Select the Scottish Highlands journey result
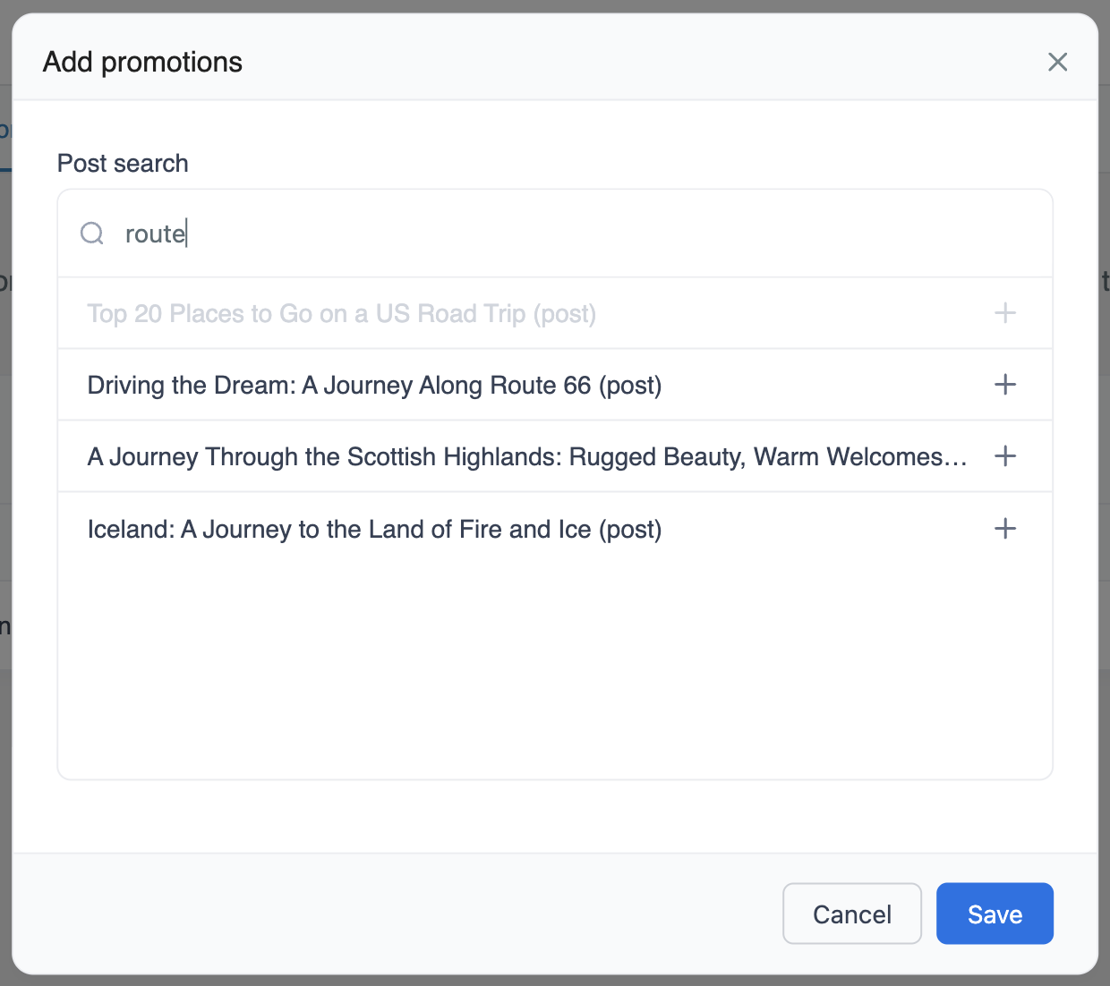Screen dimensions: 1110x986 pyautogui.click(x=526, y=457)
